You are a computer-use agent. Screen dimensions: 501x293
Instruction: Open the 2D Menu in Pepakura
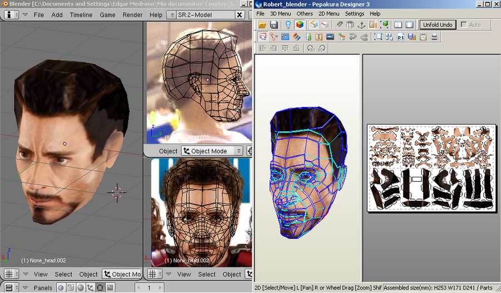(x=329, y=14)
